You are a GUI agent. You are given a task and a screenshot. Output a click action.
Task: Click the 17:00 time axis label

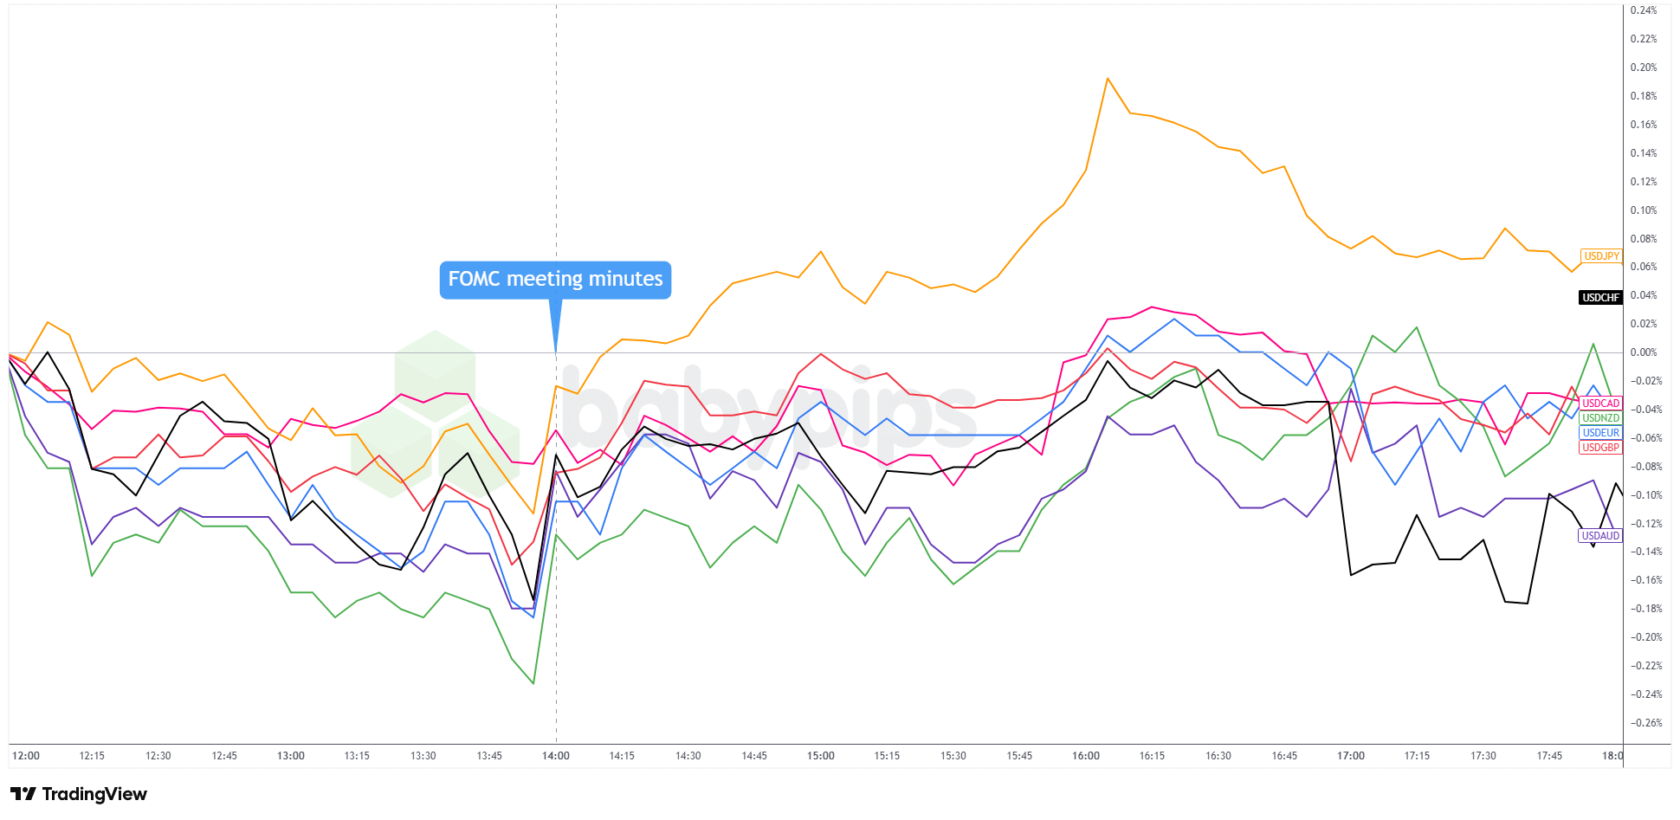coord(1351,756)
